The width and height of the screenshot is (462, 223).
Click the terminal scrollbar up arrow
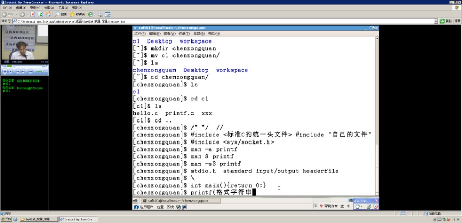(x=377, y=38)
